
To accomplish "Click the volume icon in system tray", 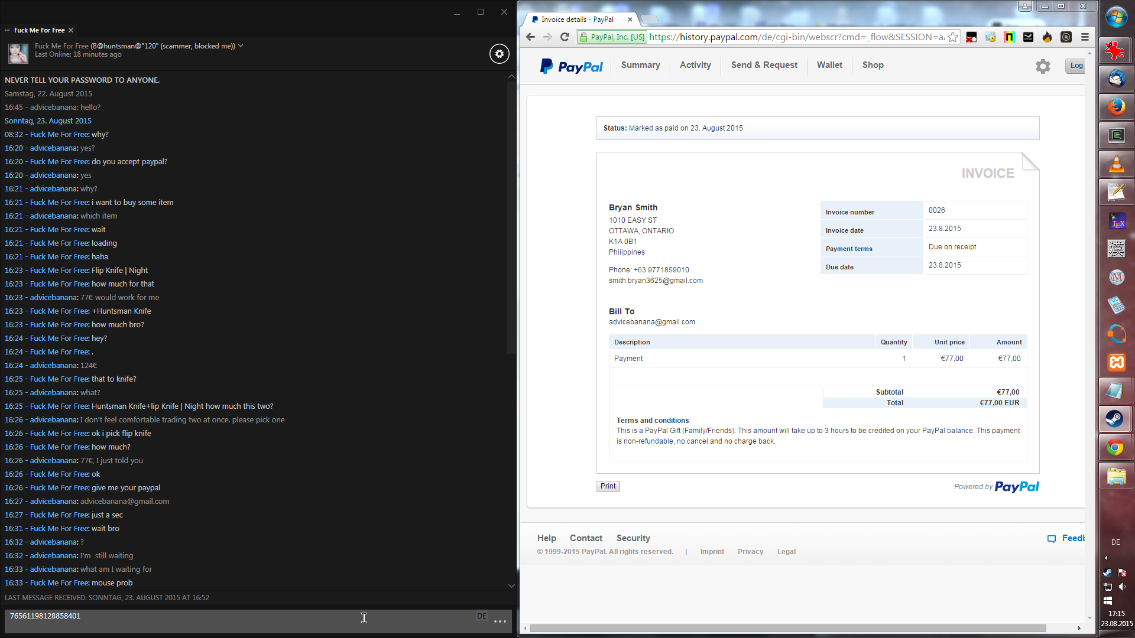I will (x=1122, y=587).
